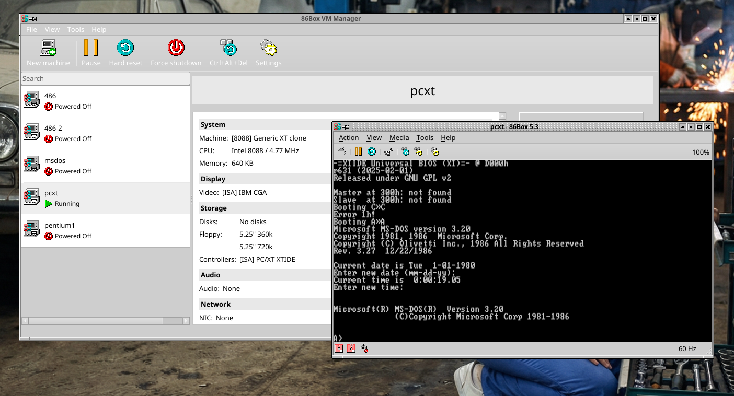734x396 pixels.
Task: Click the green Running status icon for pcxt
Action: [x=49, y=204]
